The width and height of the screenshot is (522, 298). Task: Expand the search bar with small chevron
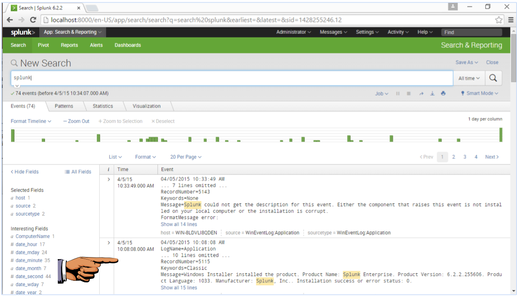(17, 86)
